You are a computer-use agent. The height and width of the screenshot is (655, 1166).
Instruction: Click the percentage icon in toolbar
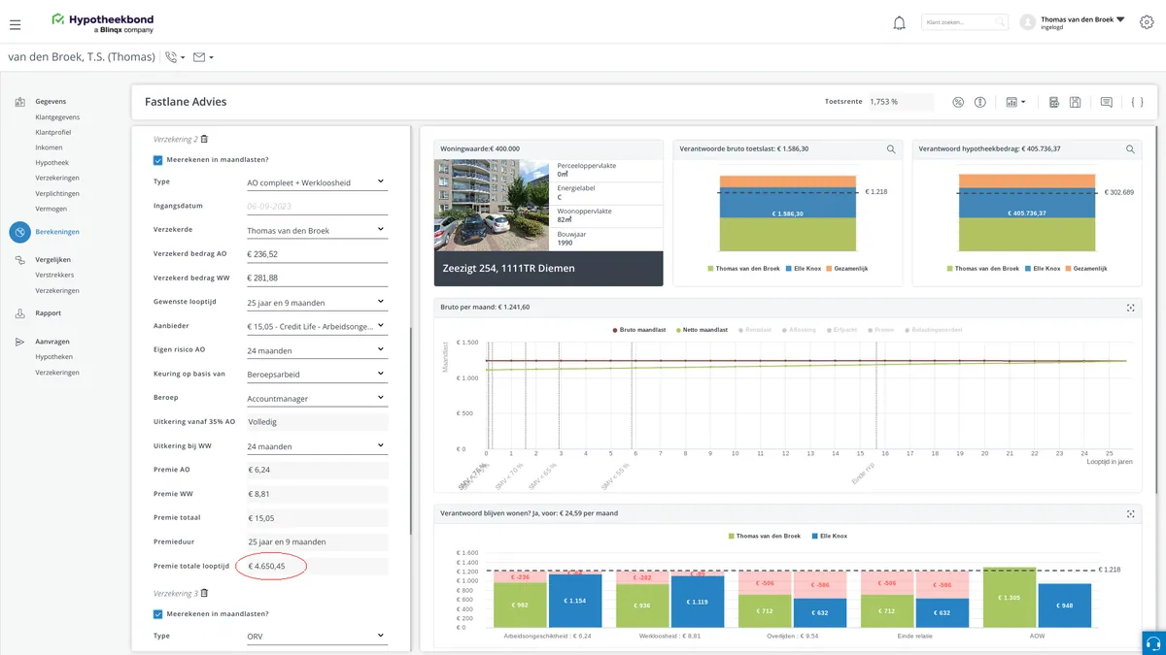click(x=957, y=102)
